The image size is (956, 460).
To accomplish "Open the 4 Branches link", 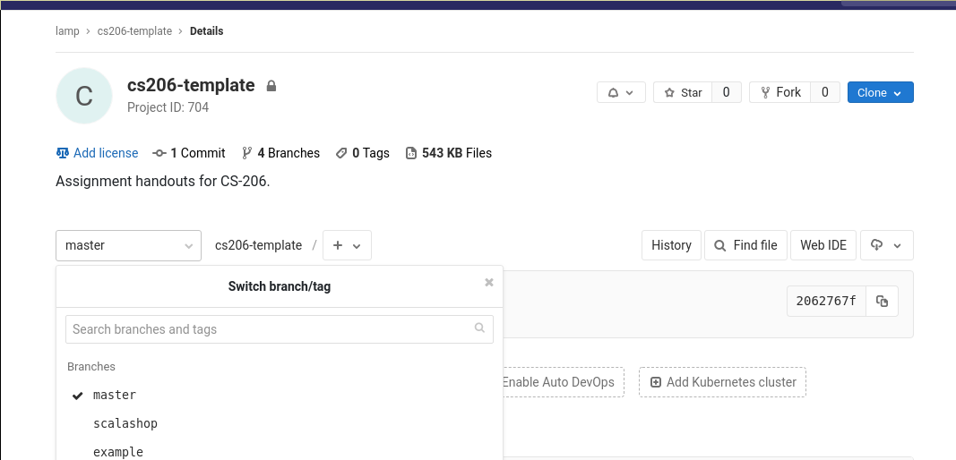I will pyautogui.click(x=280, y=153).
